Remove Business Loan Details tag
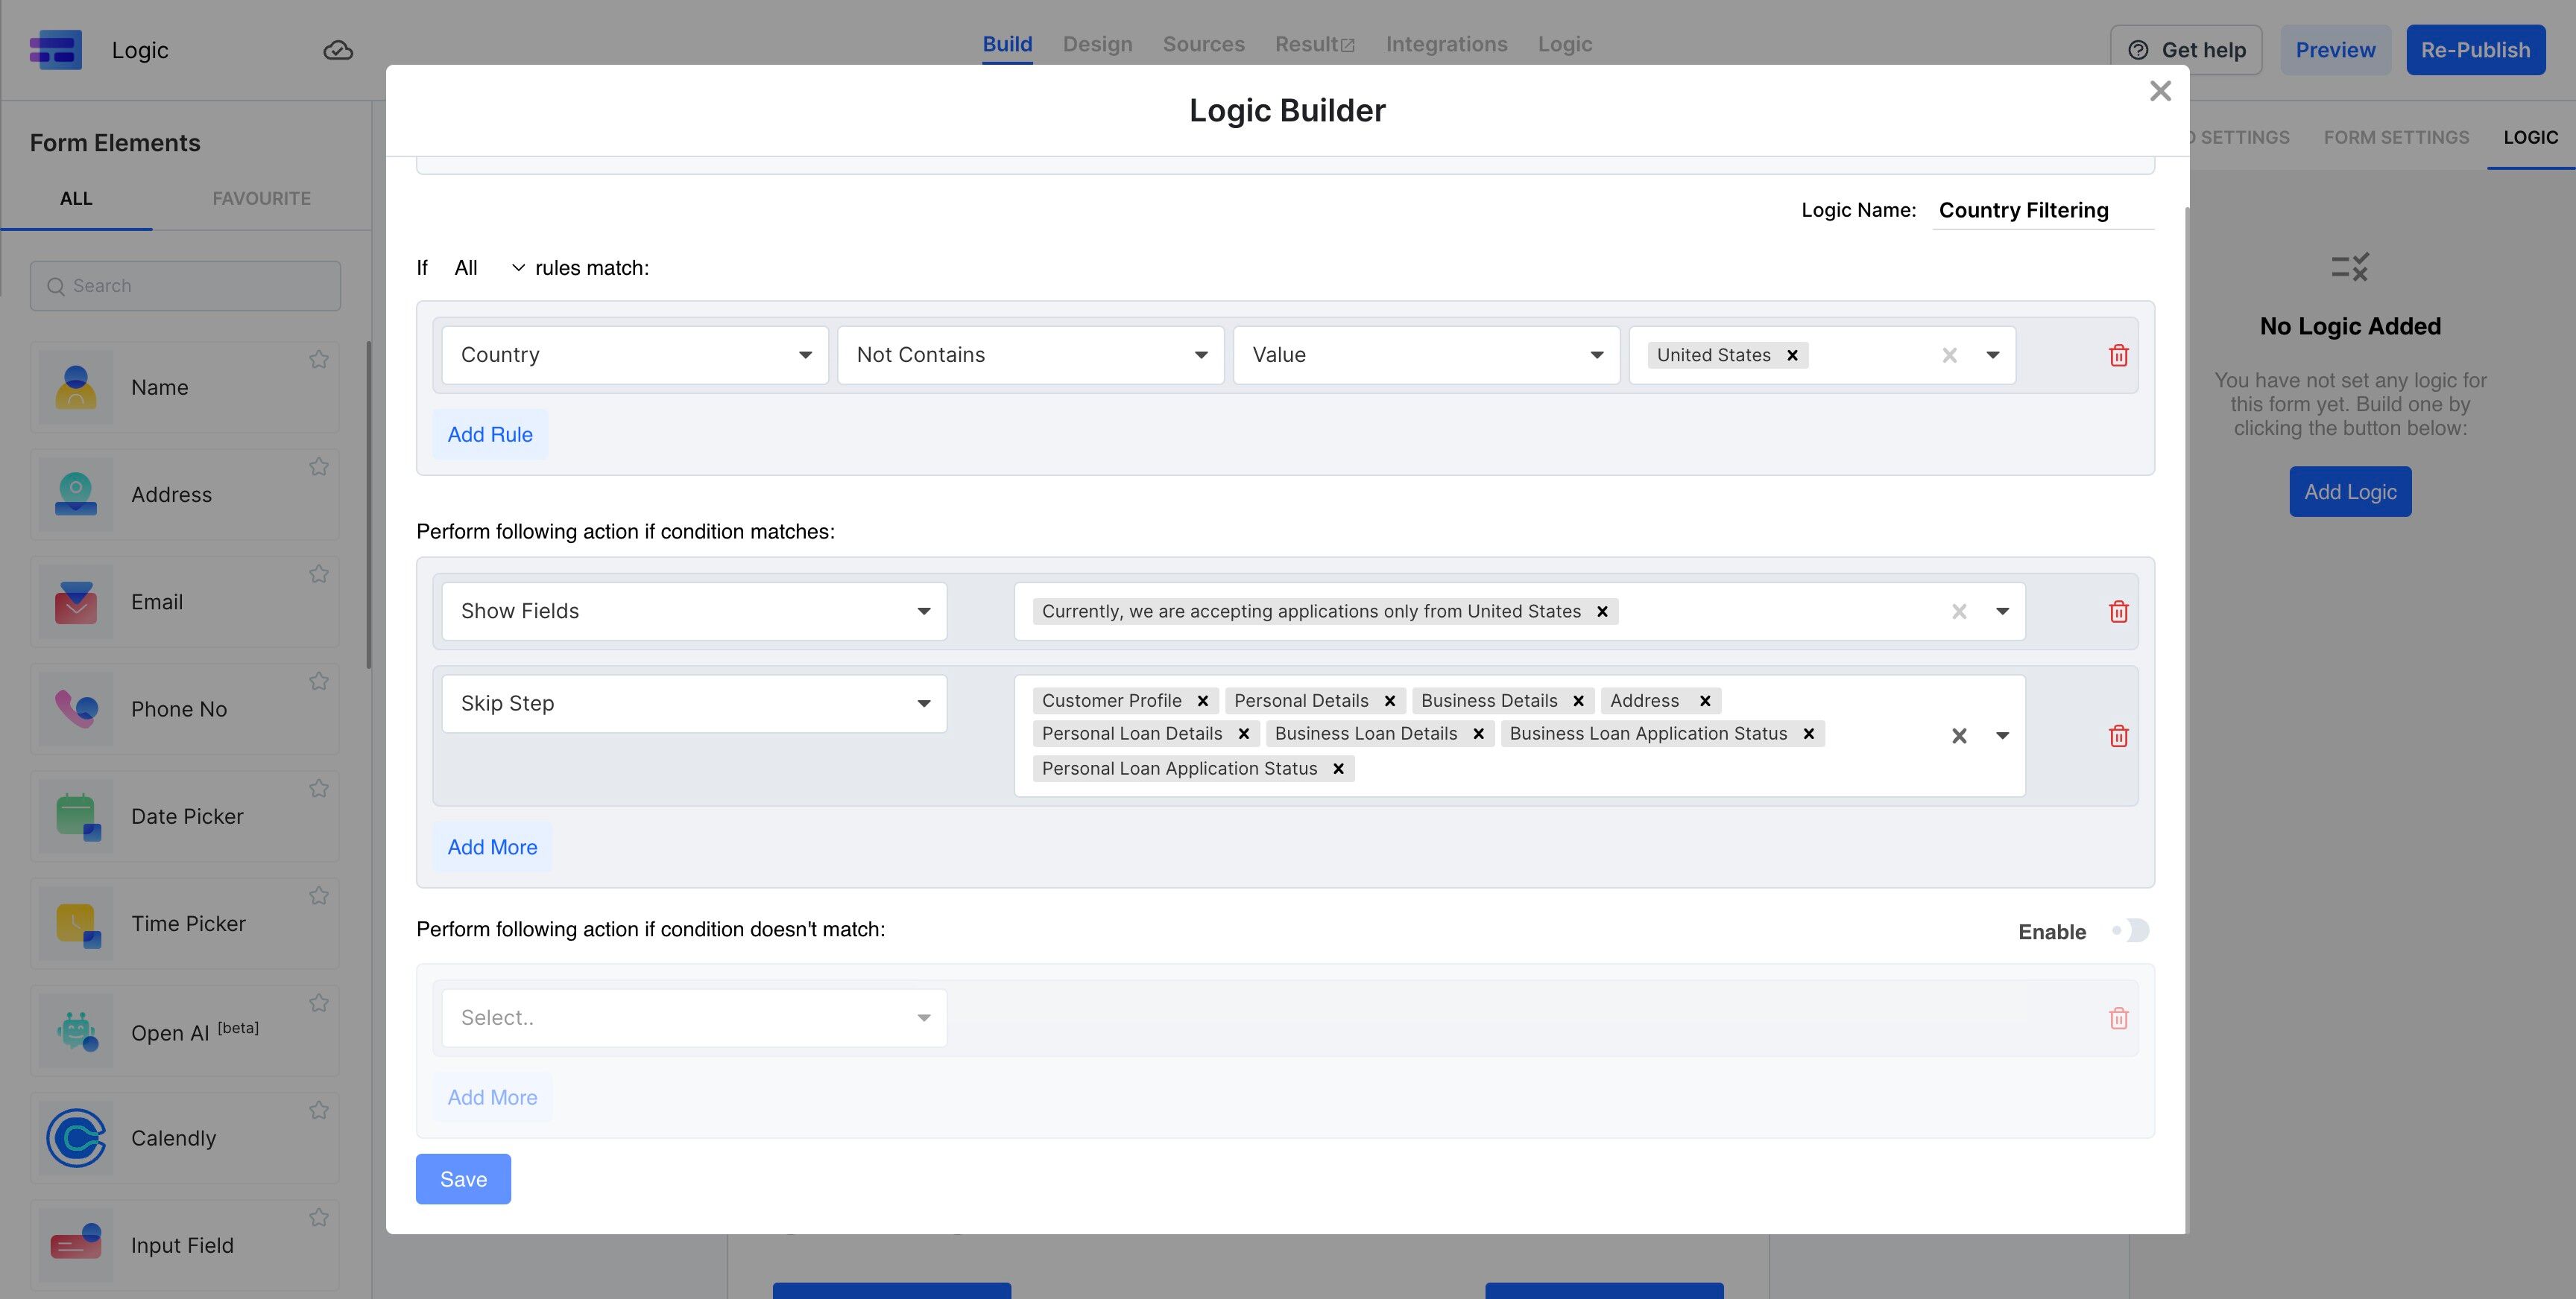Image resolution: width=2576 pixels, height=1299 pixels. pos(1478,734)
